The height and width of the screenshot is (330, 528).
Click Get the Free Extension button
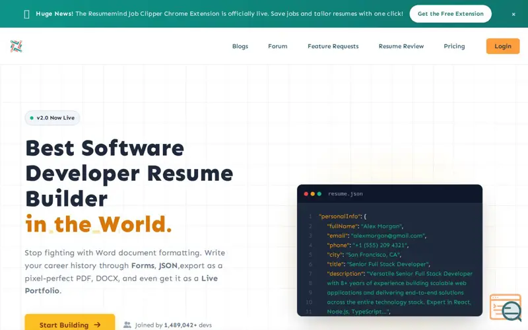pyautogui.click(x=450, y=14)
